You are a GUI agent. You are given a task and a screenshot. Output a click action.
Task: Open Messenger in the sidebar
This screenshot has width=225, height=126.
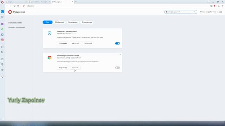click(x=2, y=24)
